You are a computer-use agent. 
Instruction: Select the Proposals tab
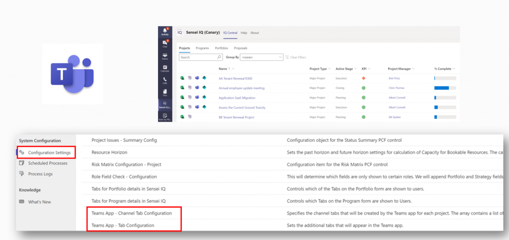[241, 48]
